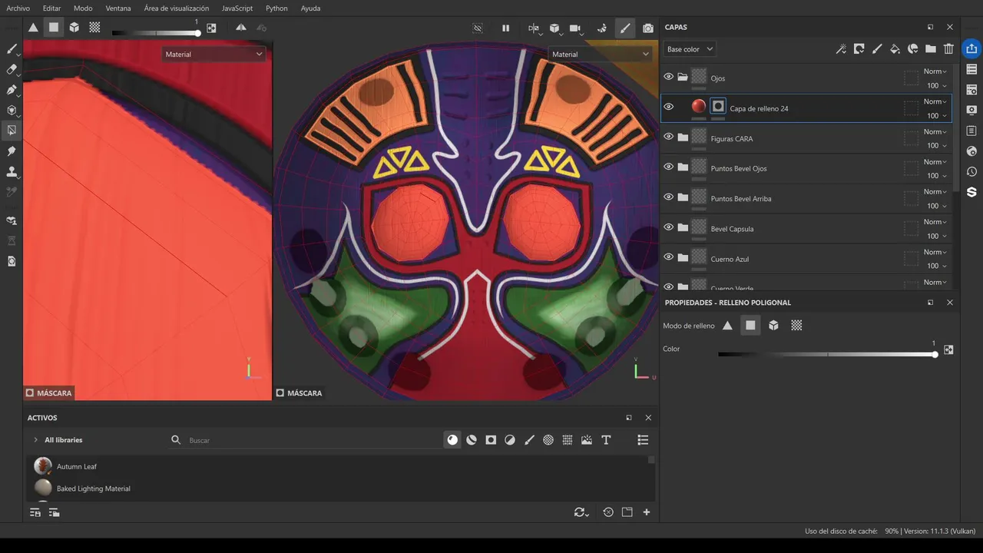Open the Archivo menu
Viewport: 983px width, 553px height.
tap(18, 8)
